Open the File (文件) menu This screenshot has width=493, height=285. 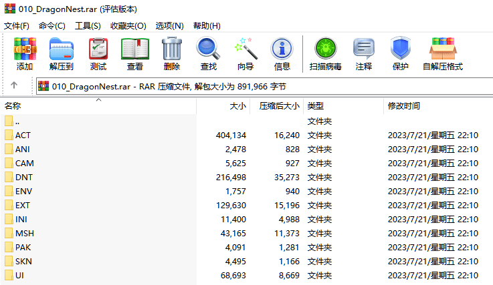[x=16, y=26]
